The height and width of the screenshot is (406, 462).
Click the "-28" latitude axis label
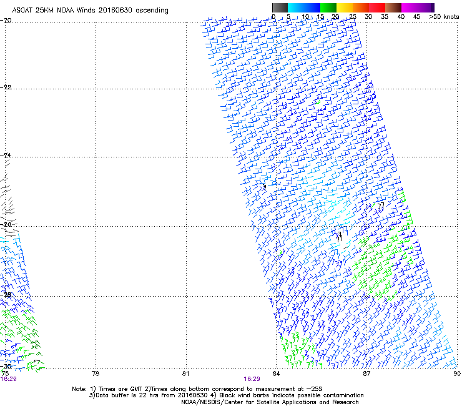(x=6, y=295)
